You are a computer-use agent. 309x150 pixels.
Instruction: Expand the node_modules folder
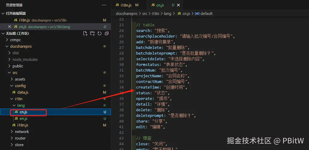pyautogui.click(x=10, y=59)
